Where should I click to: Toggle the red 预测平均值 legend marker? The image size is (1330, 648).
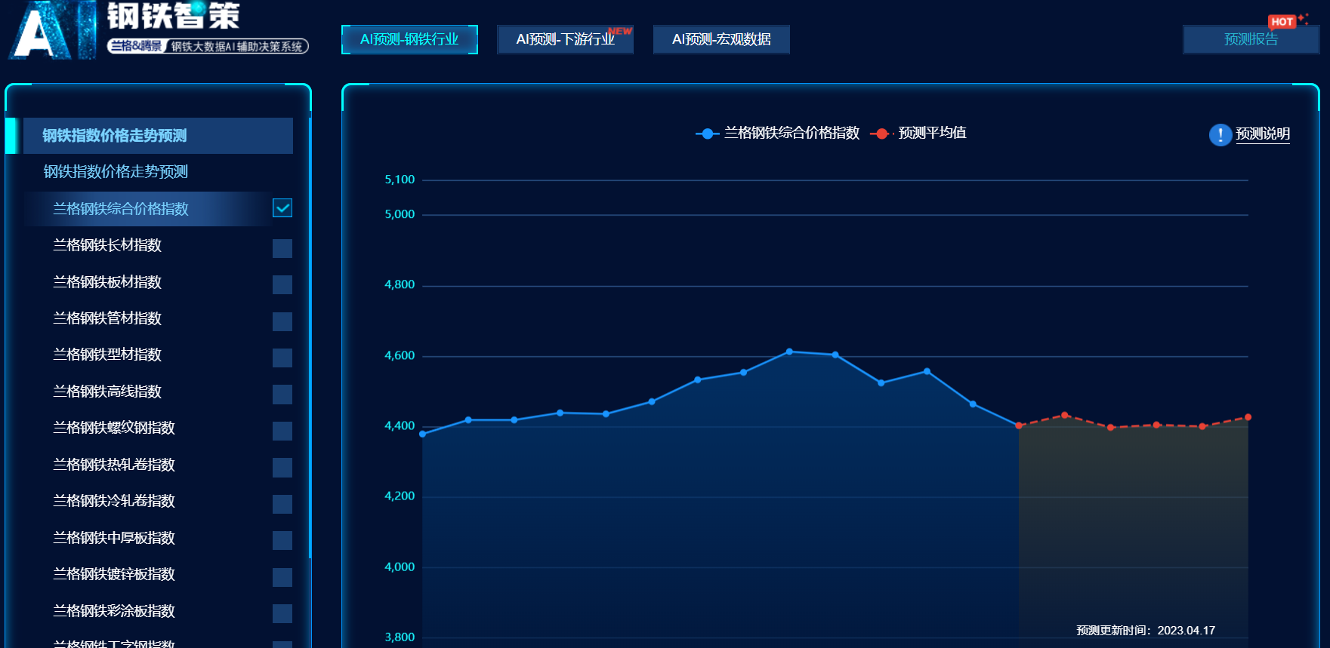pos(881,134)
